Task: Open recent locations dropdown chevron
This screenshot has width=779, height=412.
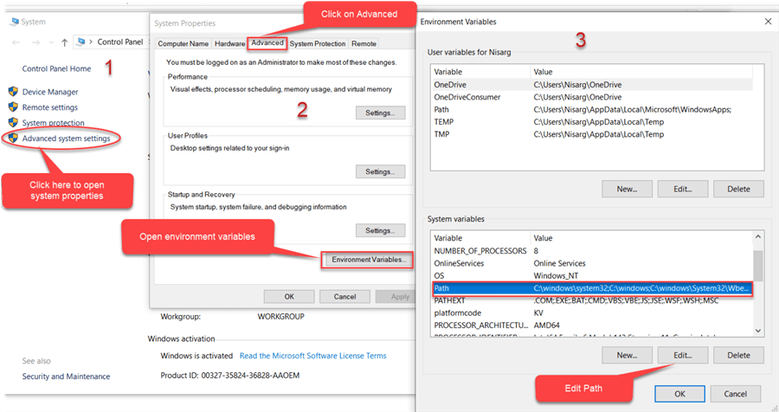Action: (51, 42)
